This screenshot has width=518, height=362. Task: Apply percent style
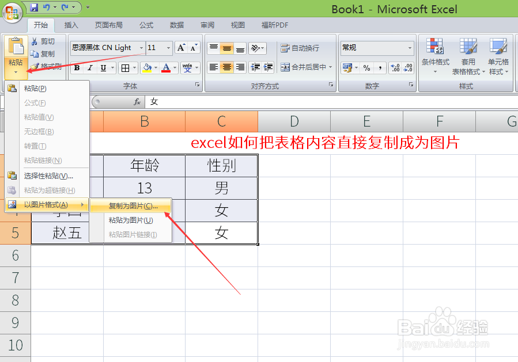366,68
